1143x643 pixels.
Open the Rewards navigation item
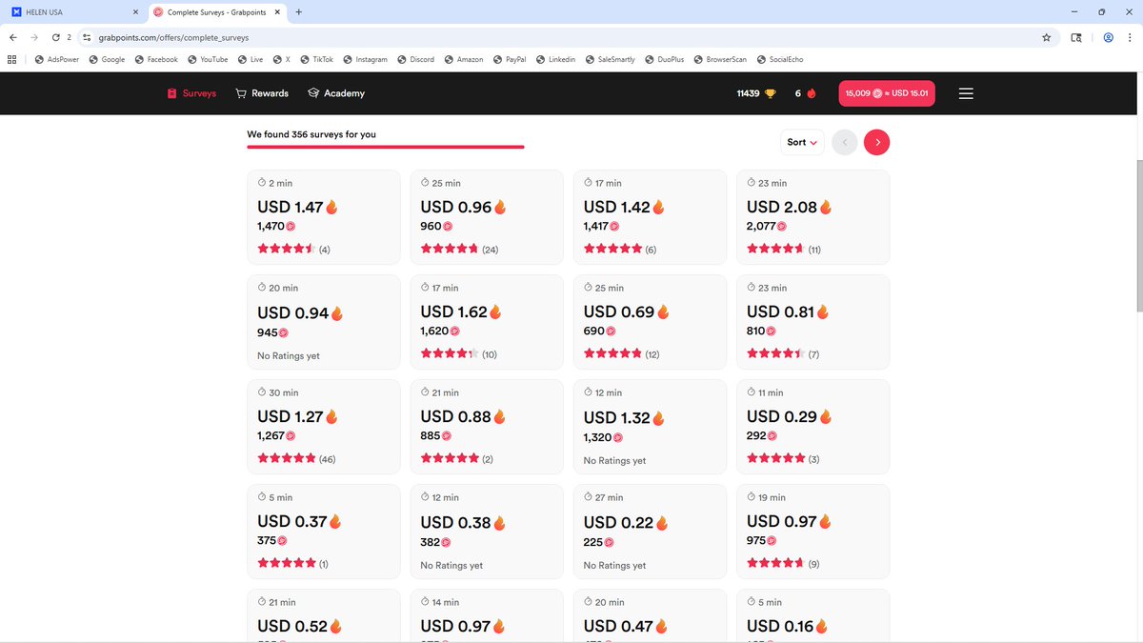tap(262, 93)
